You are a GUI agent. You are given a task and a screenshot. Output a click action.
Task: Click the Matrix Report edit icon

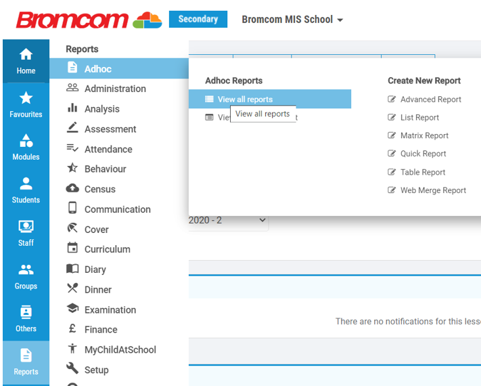pos(392,135)
